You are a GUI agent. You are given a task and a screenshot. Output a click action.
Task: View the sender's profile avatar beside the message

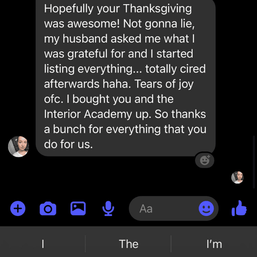tap(18, 146)
